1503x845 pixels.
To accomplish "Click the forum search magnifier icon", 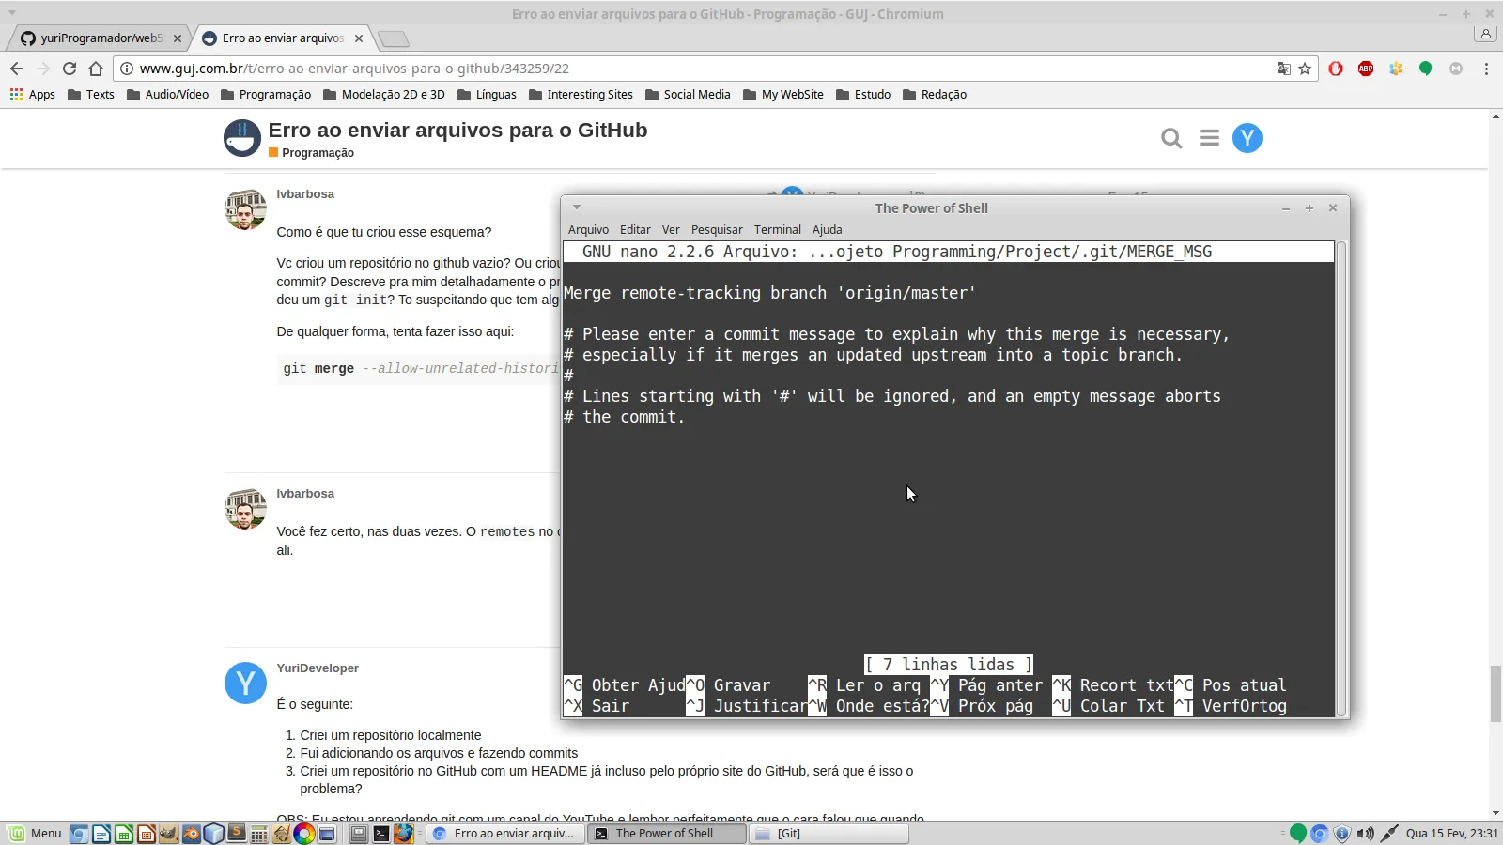I will click(1170, 139).
